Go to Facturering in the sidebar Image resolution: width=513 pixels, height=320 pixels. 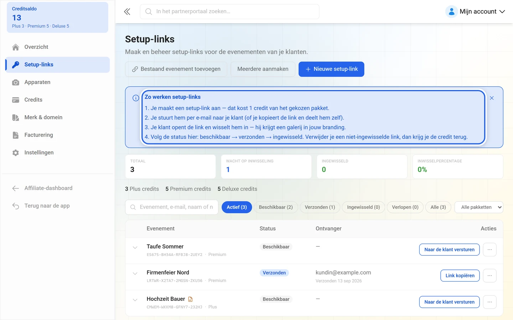coord(58,135)
